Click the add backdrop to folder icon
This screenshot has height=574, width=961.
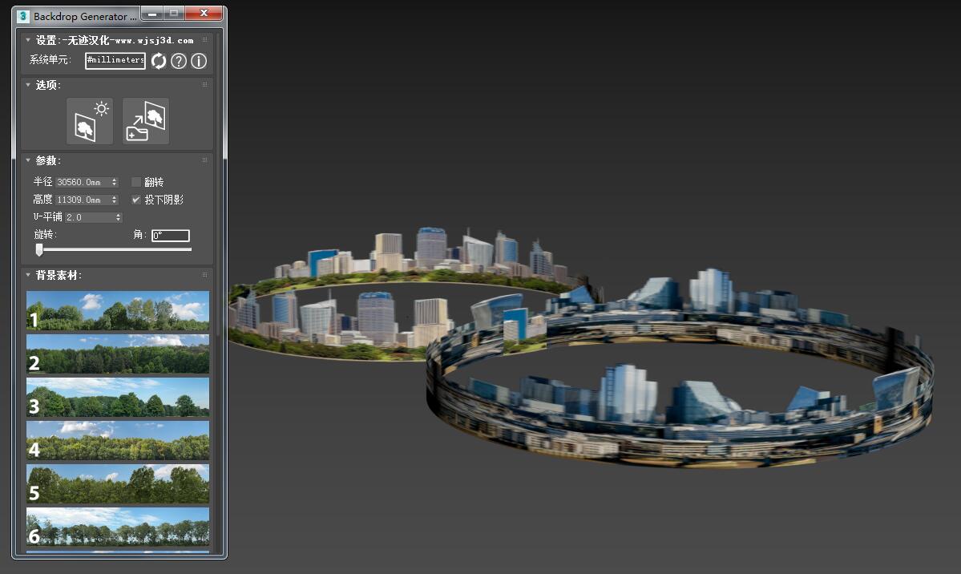click(x=146, y=121)
